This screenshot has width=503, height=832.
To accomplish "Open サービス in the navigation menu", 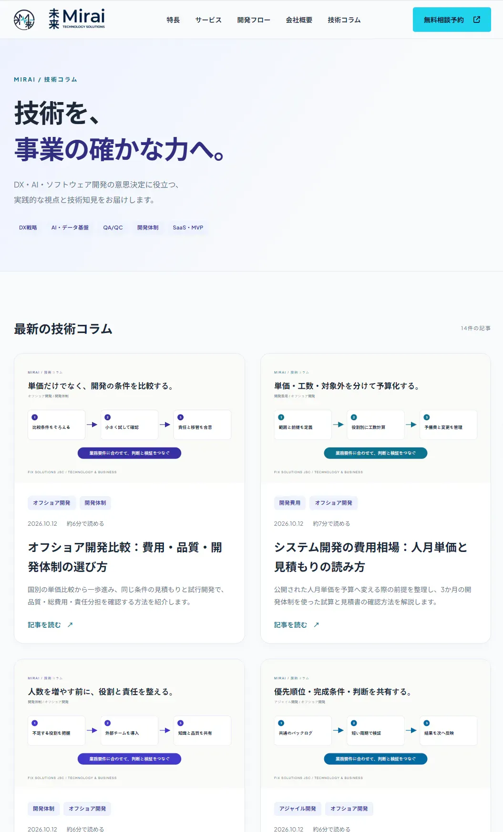I will tap(208, 20).
